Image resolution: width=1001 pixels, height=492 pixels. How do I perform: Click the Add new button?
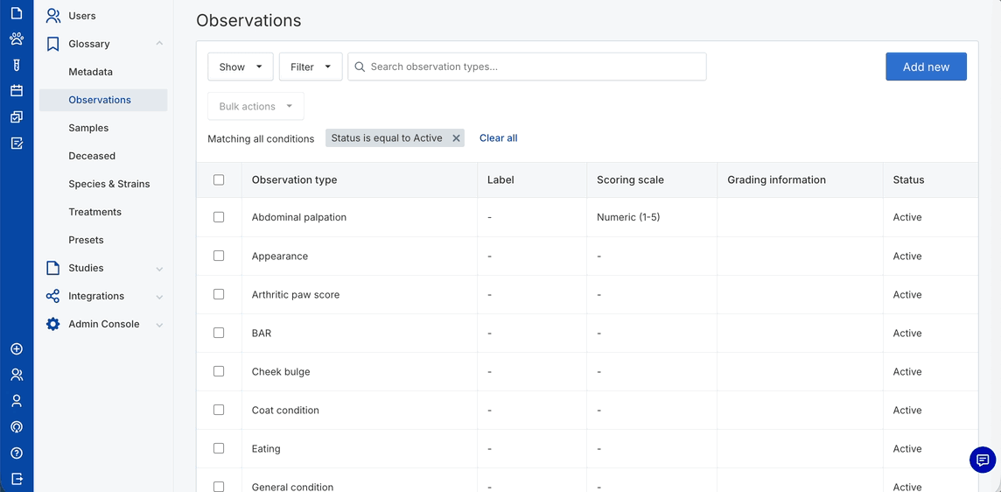[926, 67]
